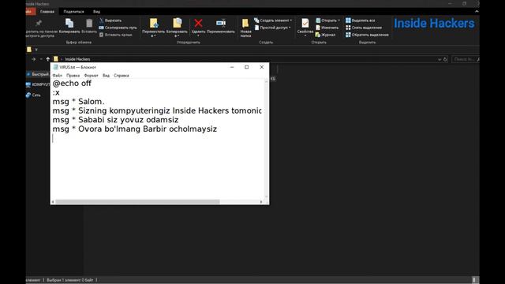This screenshot has height=284, width=505.
Task: Open the red File tab in Explorer
Action: point(31,12)
